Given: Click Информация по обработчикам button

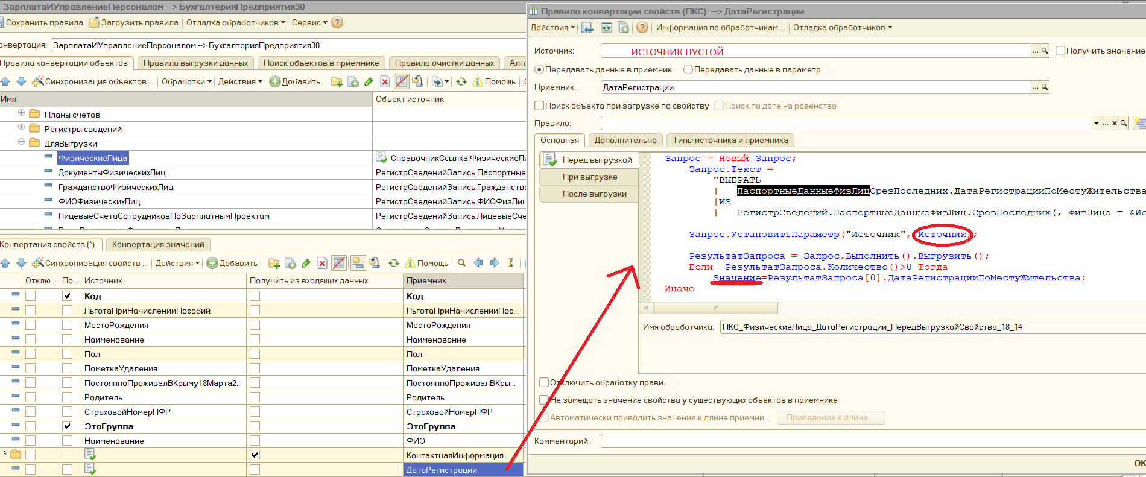Looking at the screenshot, I should click(x=720, y=27).
